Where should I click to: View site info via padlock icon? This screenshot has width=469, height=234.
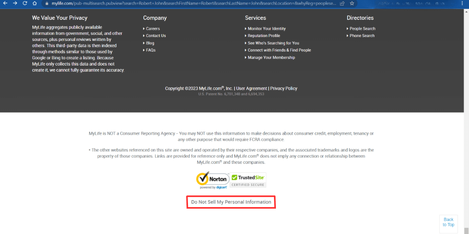[x=47, y=3]
